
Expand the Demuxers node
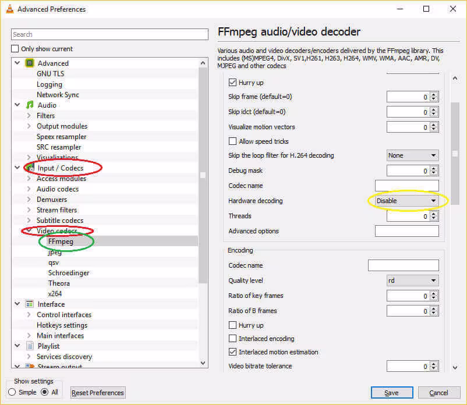pyautogui.click(x=29, y=200)
